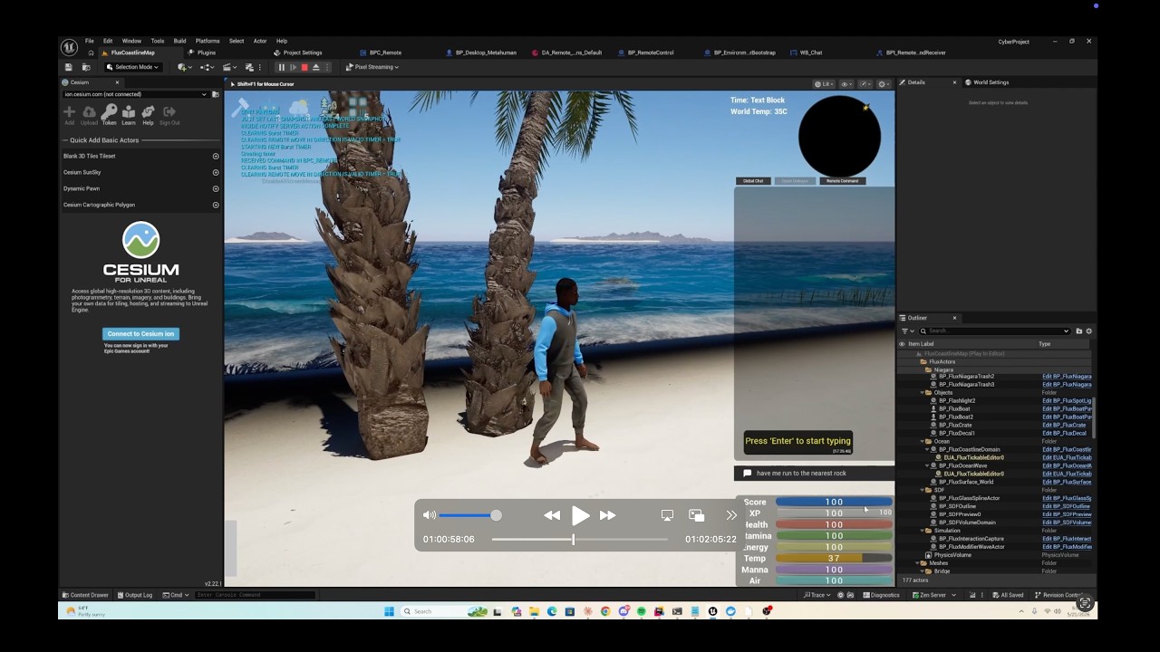Click the Remote Command button in viewport
The width and height of the screenshot is (1160, 652).
coord(842,181)
